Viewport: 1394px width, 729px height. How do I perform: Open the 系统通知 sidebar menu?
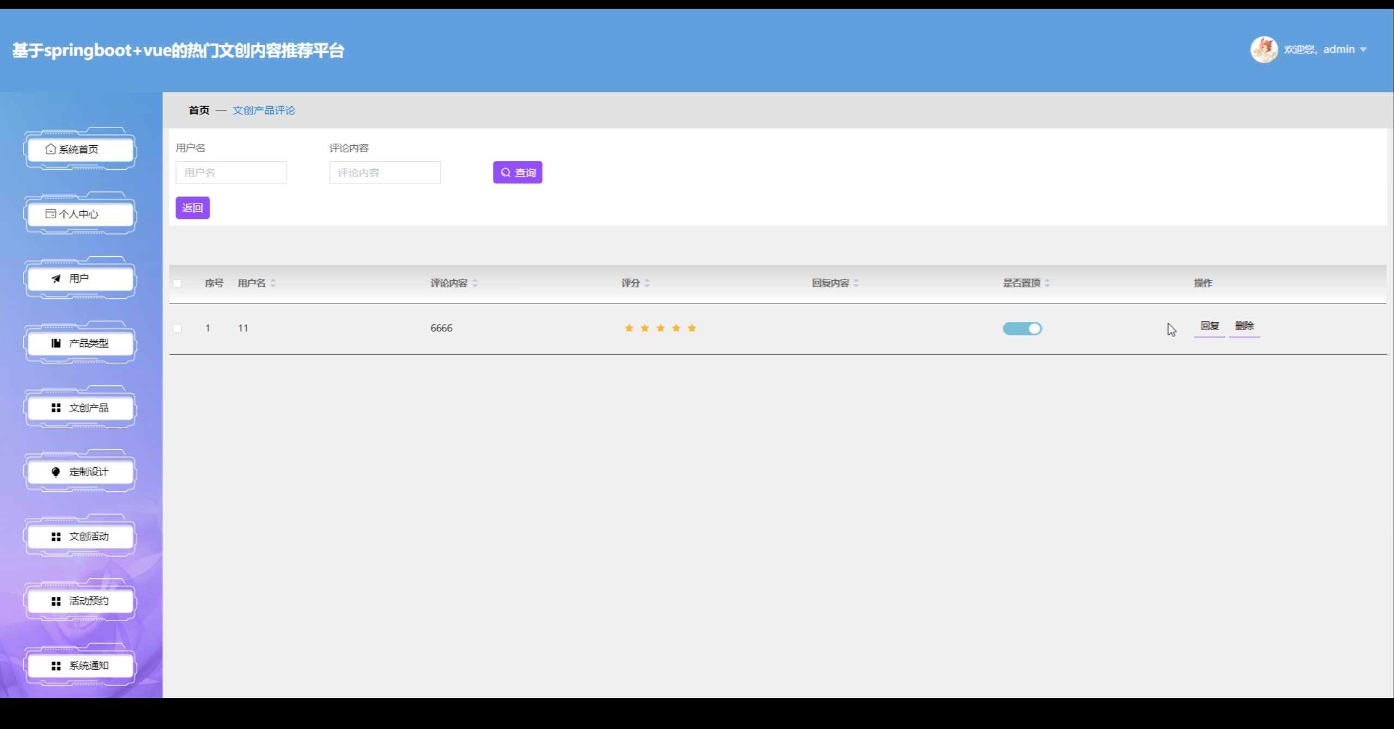coord(81,665)
